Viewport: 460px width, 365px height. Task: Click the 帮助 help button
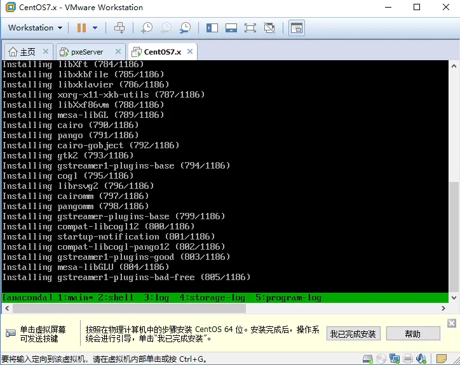413,334
